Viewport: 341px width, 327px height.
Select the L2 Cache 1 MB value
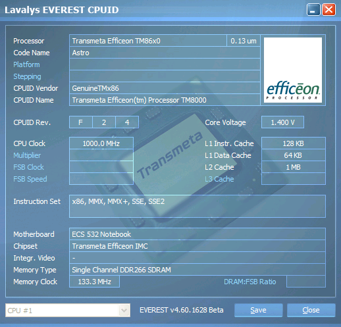(x=294, y=167)
